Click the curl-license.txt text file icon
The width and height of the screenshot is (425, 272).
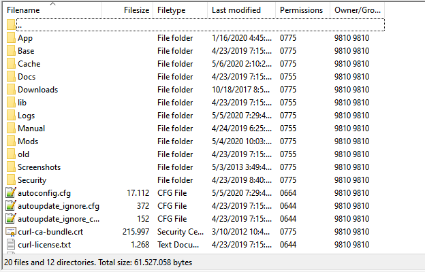[10, 245]
